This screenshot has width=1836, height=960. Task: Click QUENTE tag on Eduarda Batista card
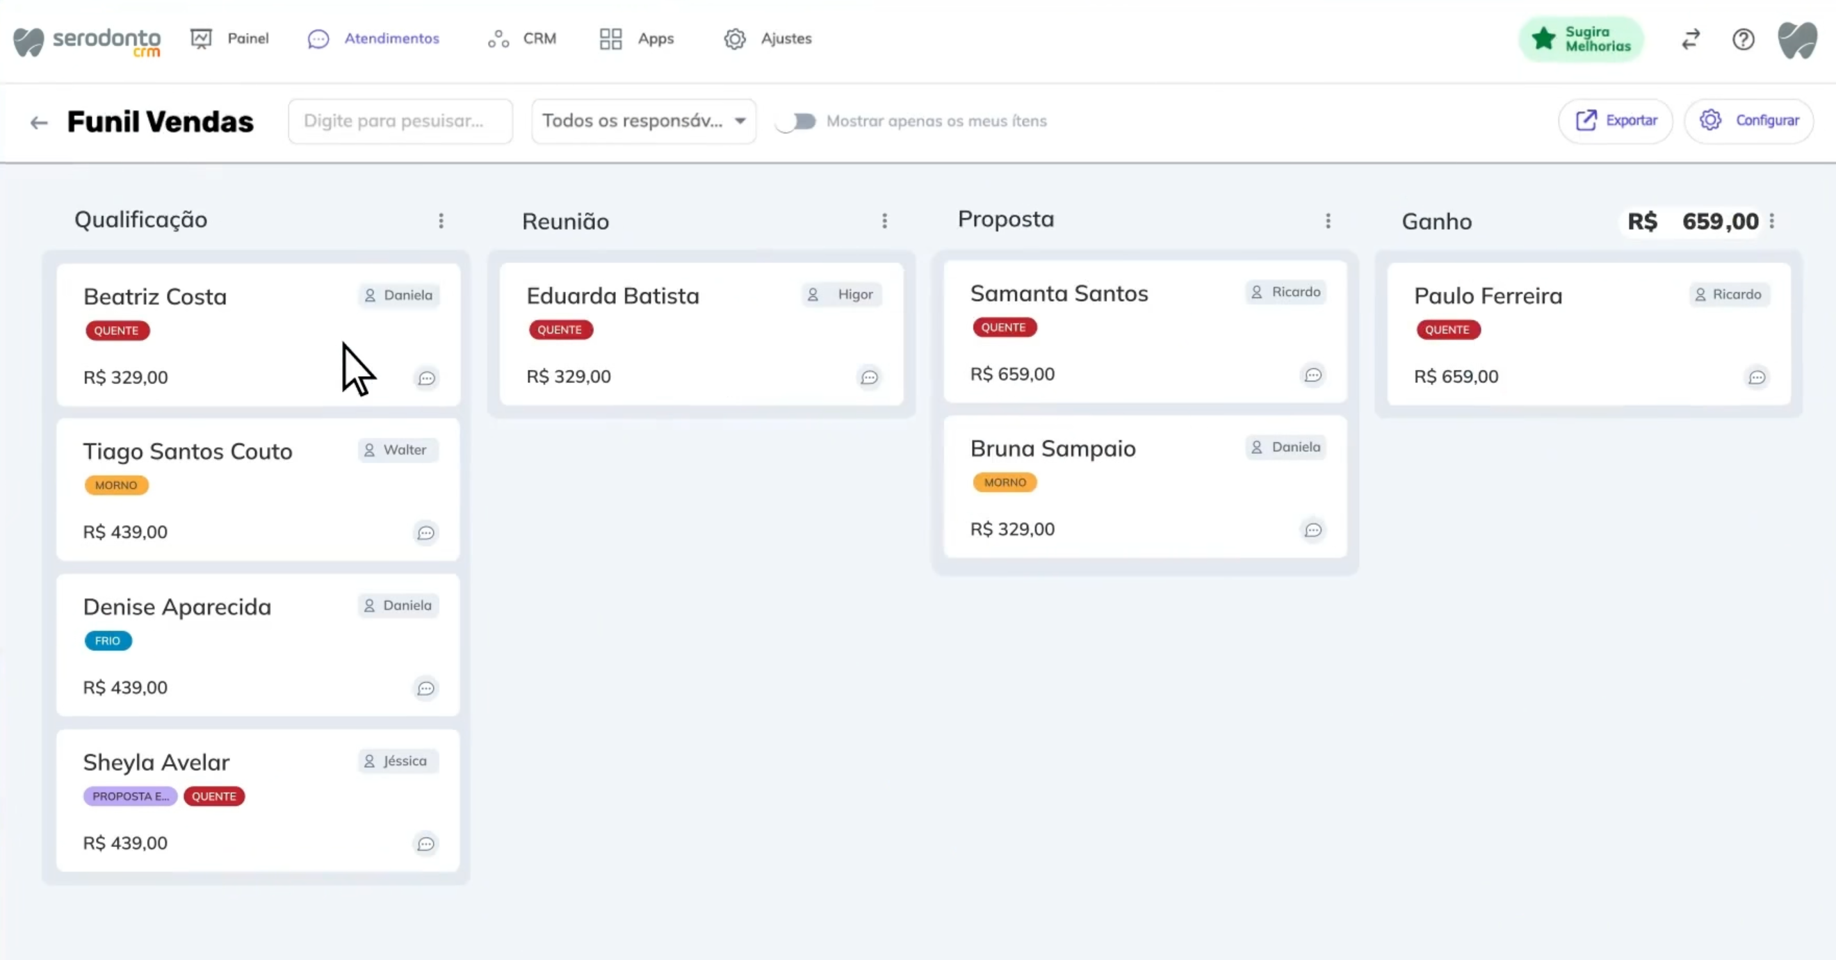(x=560, y=330)
